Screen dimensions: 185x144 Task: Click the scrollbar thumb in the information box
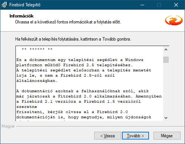click(x=166, y=60)
